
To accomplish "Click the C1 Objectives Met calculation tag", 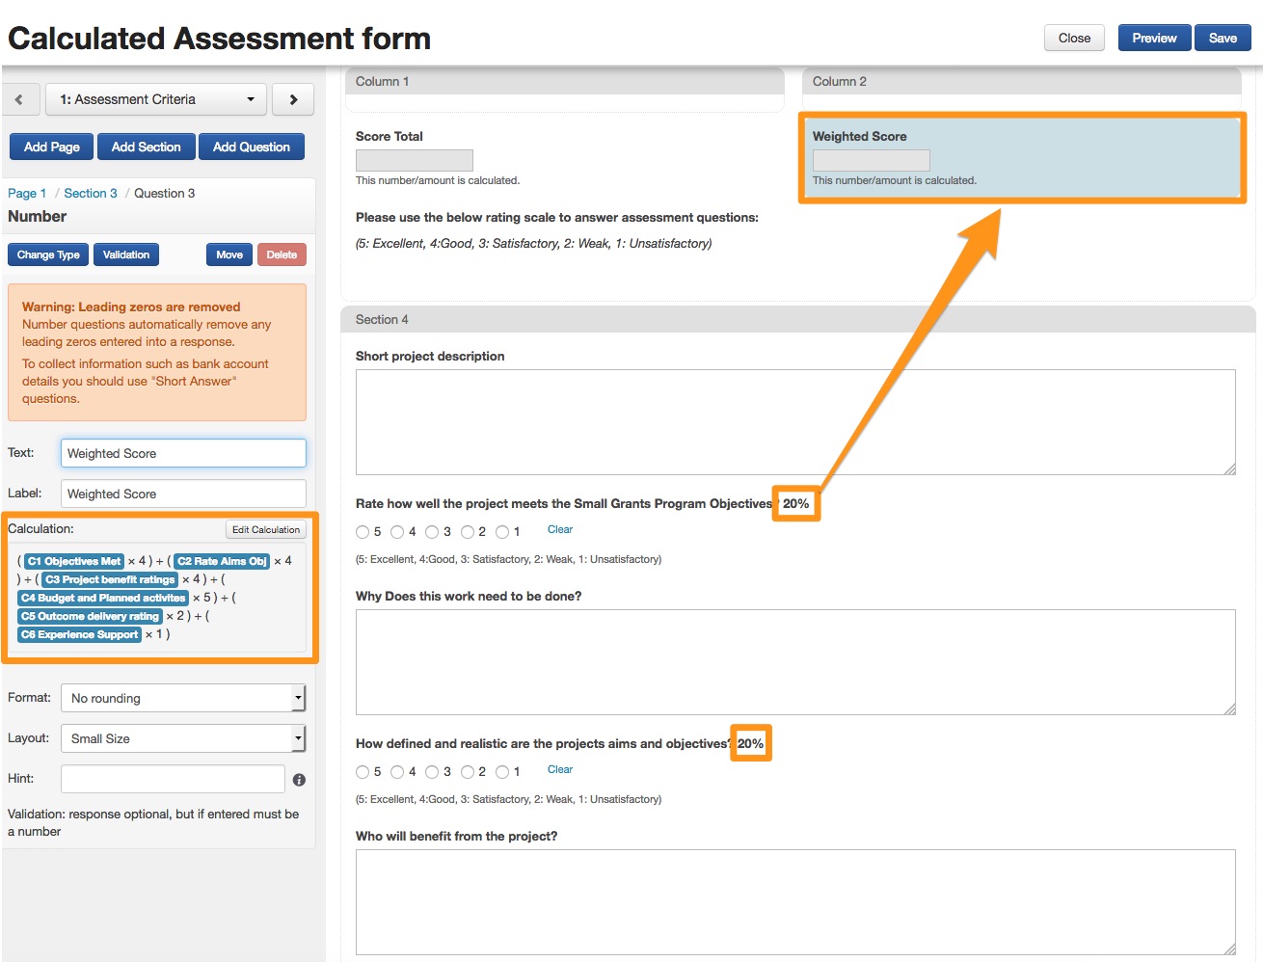I will [74, 561].
